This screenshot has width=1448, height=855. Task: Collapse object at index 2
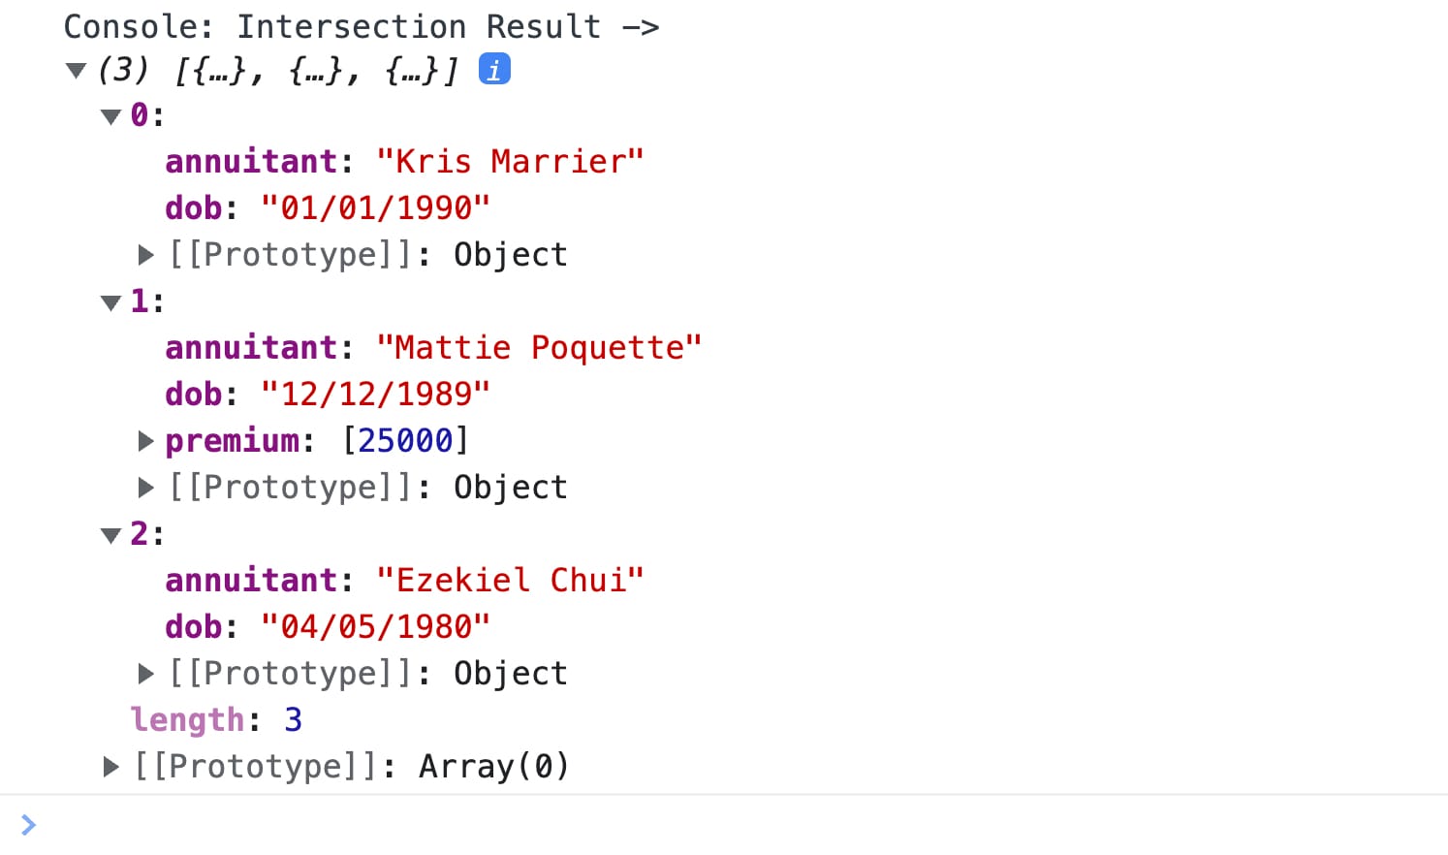(110, 535)
